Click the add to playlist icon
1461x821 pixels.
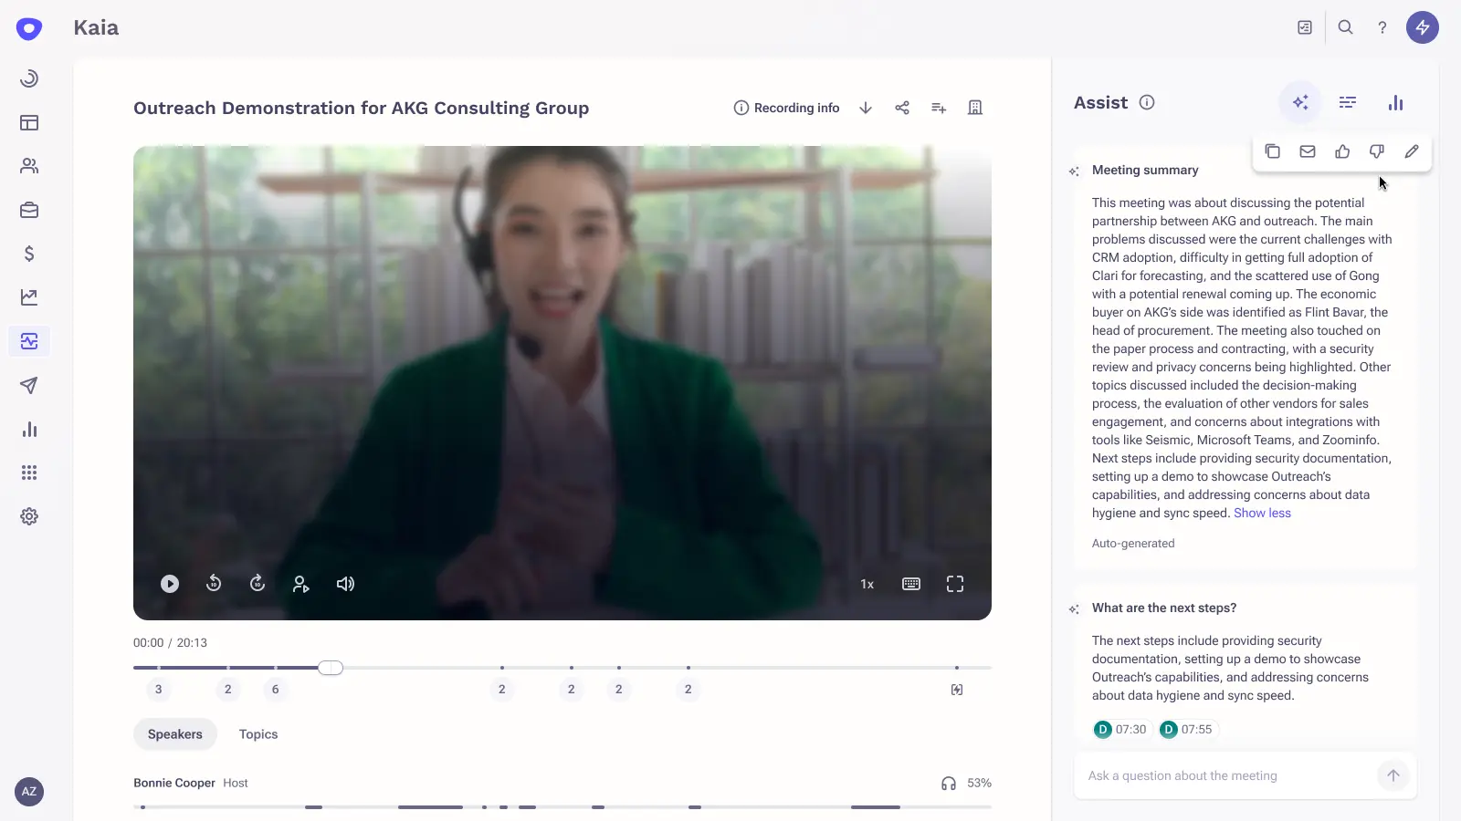point(939,108)
